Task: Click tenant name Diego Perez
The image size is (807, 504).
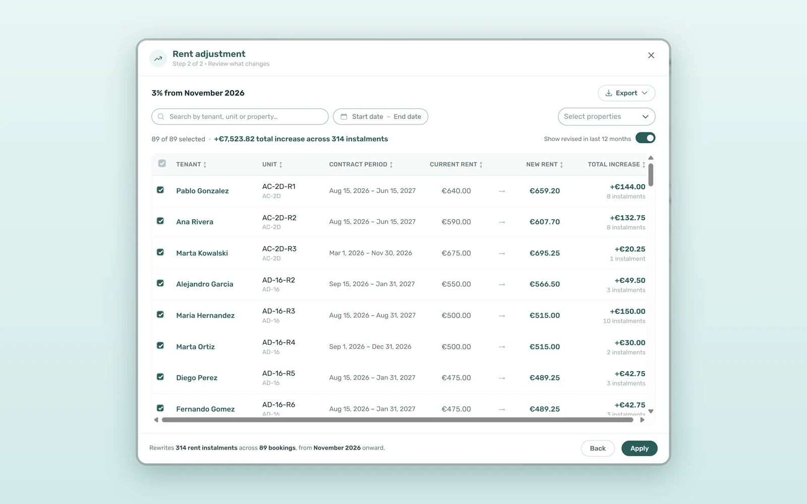Action: [197, 378]
